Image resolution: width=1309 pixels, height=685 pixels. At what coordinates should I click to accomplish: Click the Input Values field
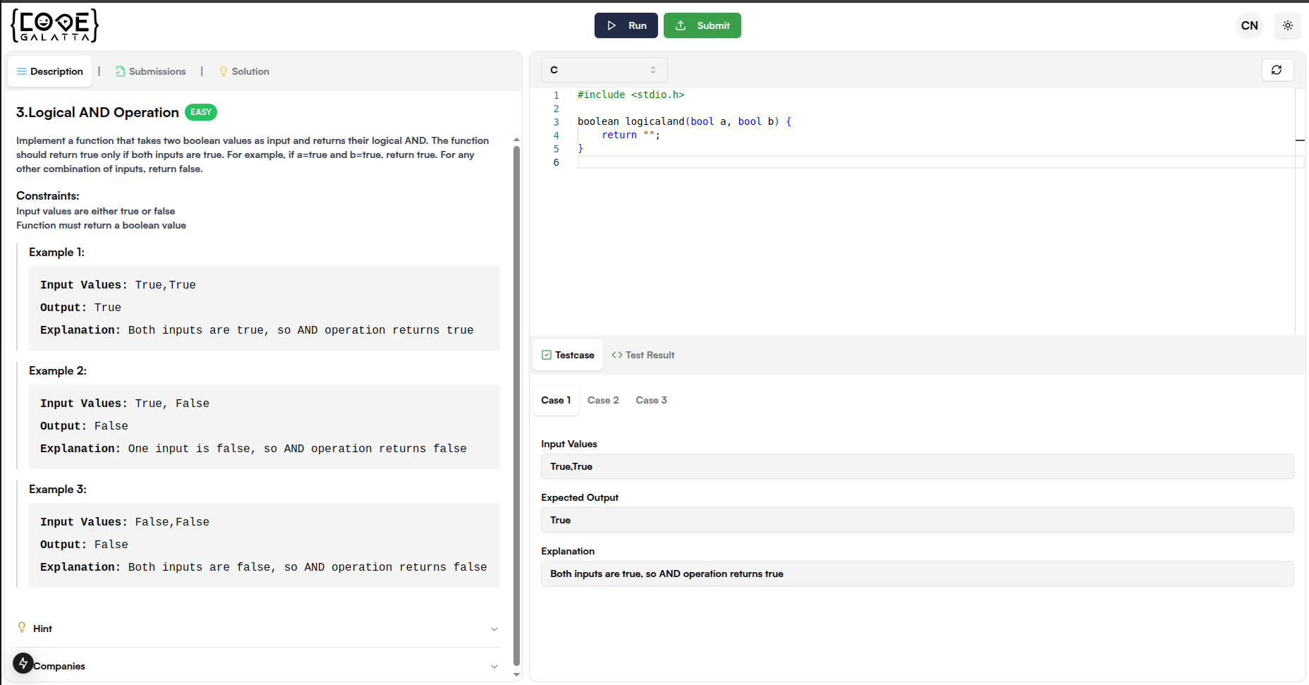tap(918, 466)
